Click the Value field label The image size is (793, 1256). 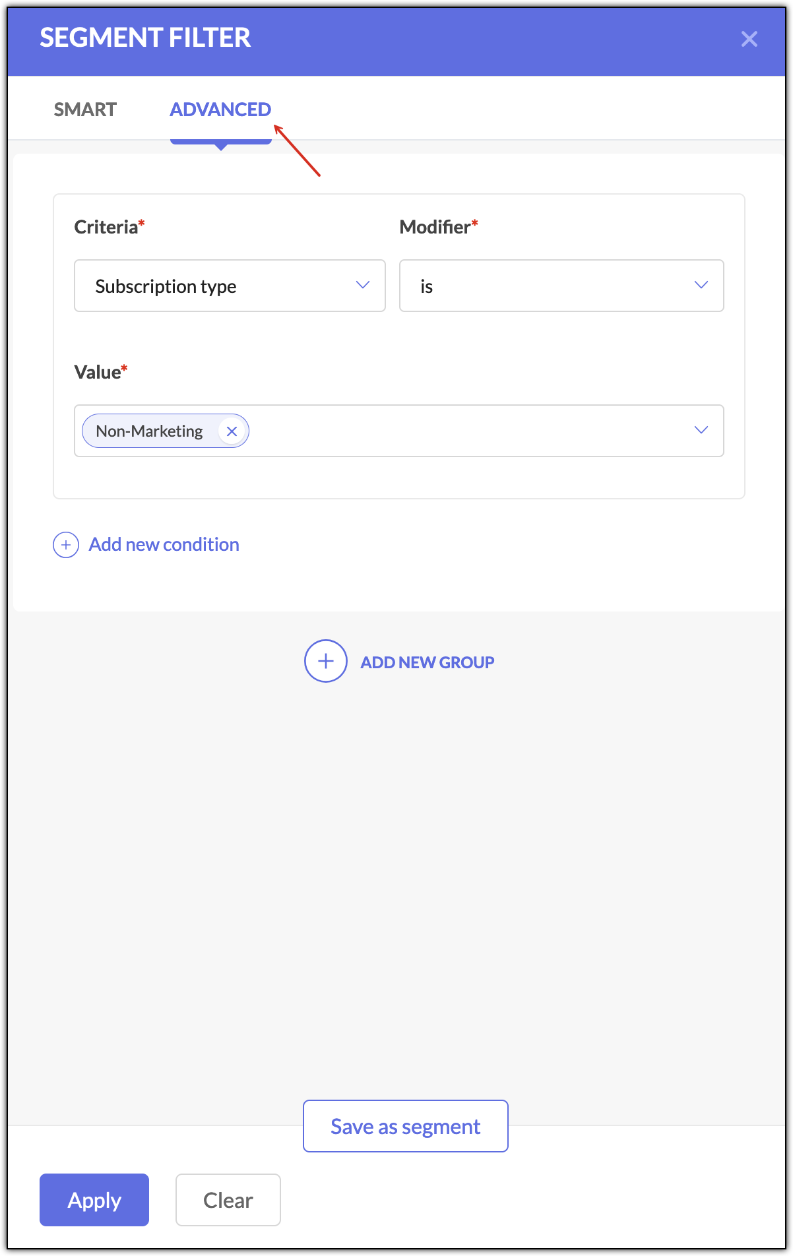(98, 372)
